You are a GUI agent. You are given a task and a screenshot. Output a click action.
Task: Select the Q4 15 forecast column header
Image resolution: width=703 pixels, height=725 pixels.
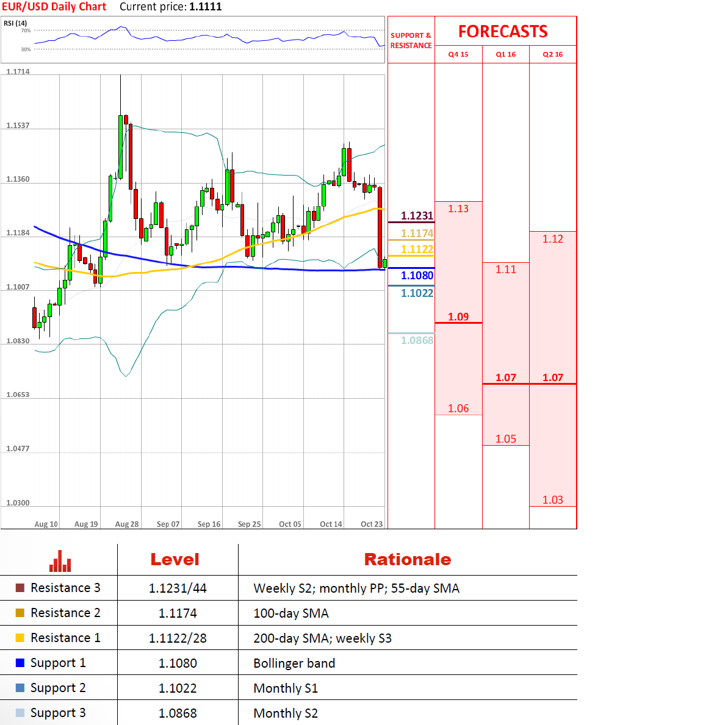click(x=458, y=54)
